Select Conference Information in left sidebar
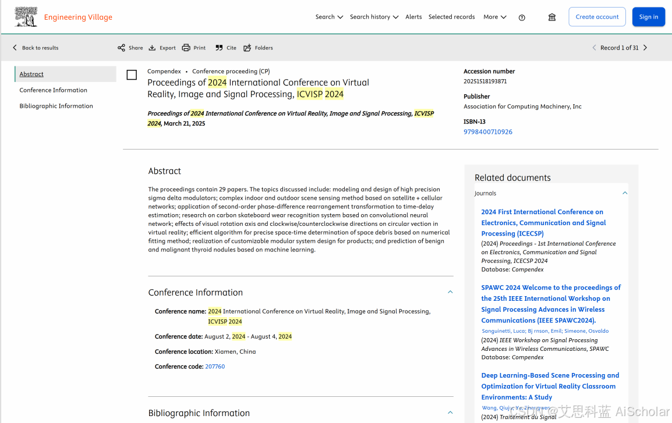 click(53, 90)
